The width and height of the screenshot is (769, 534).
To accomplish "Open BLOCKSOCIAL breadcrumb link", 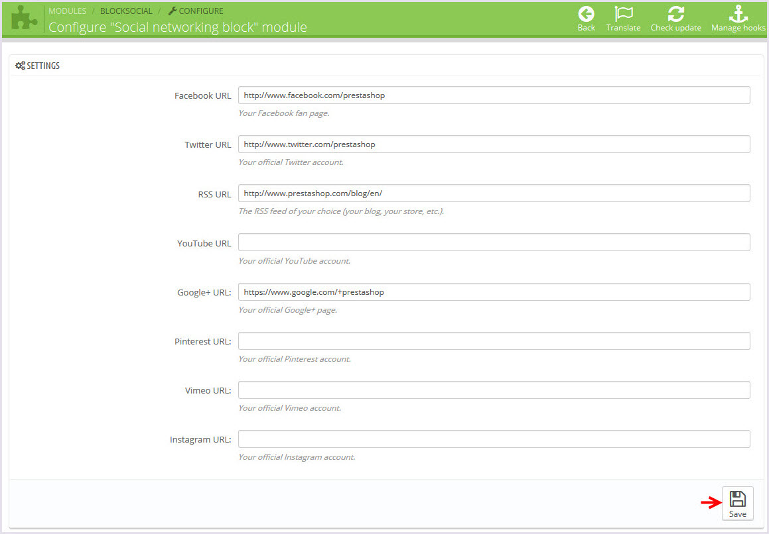I will point(126,11).
